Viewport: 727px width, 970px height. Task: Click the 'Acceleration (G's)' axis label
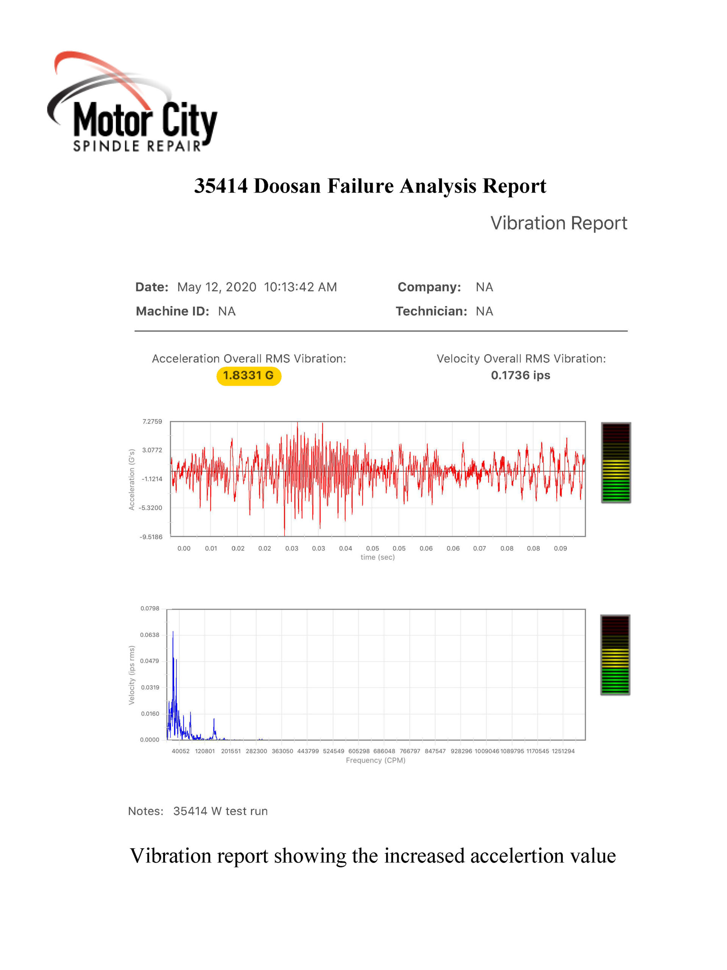tap(131, 479)
